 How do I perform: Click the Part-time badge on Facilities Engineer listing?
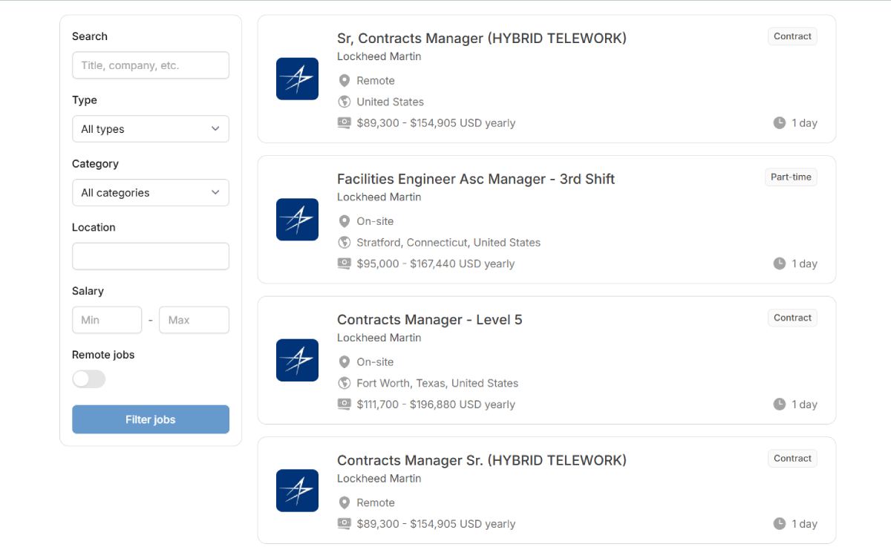pos(791,177)
